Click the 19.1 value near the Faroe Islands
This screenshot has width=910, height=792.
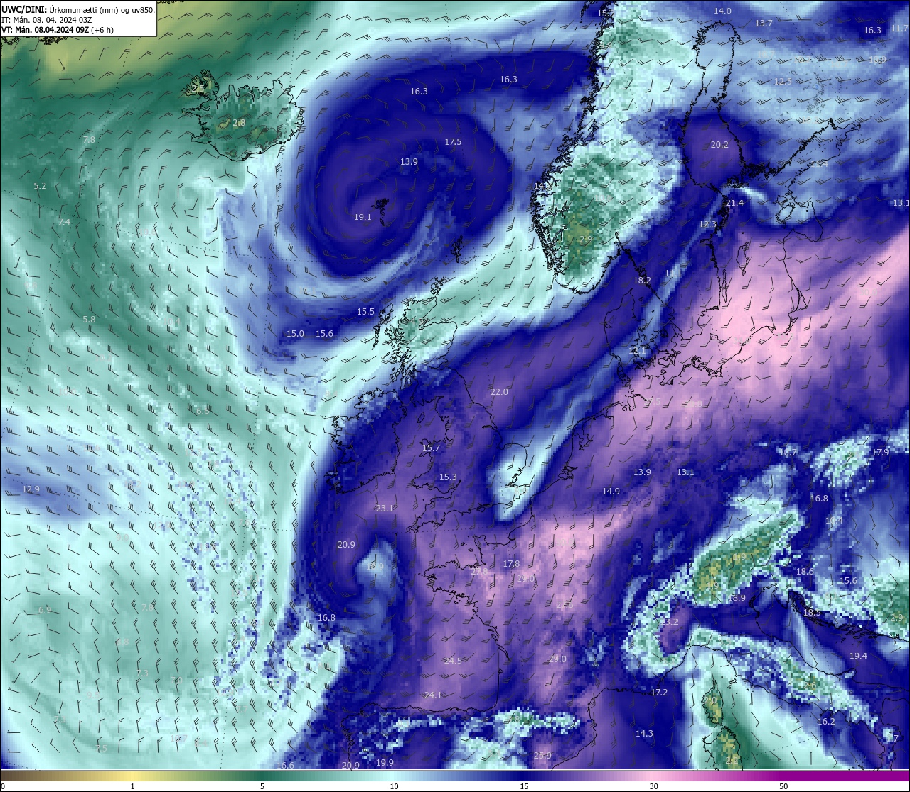pyautogui.click(x=363, y=217)
